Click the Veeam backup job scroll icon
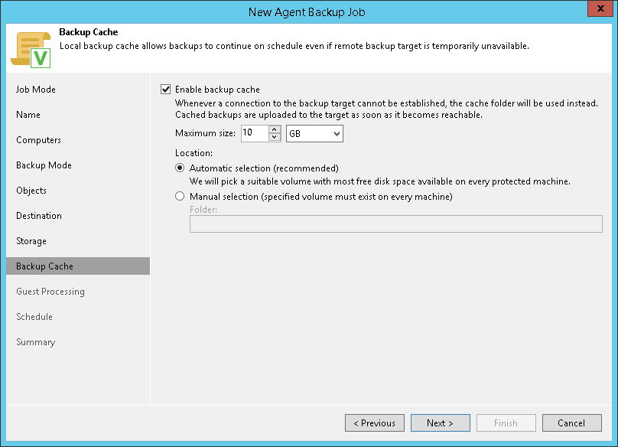The height and width of the screenshot is (447, 618). click(x=30, y=49)
